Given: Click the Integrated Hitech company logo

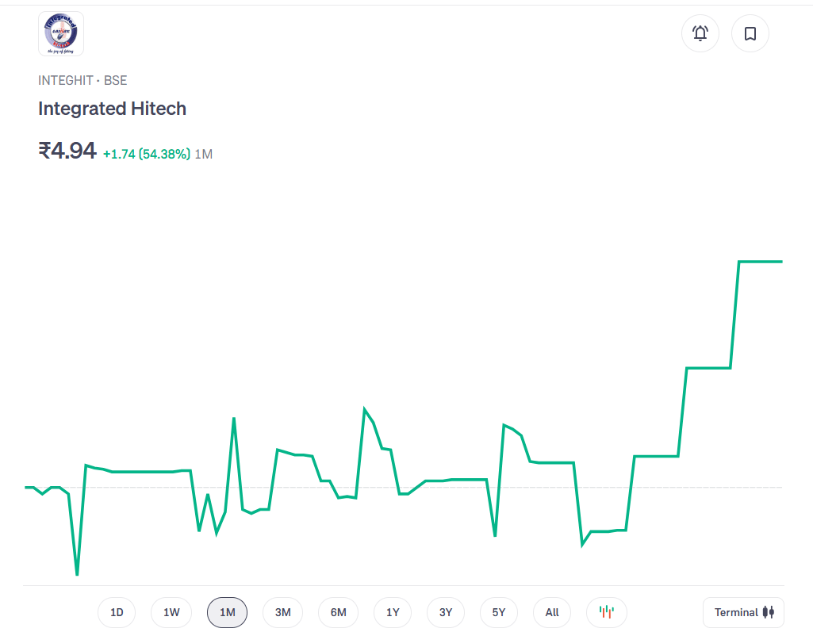Looking at the screenshot, I should 61,33.
